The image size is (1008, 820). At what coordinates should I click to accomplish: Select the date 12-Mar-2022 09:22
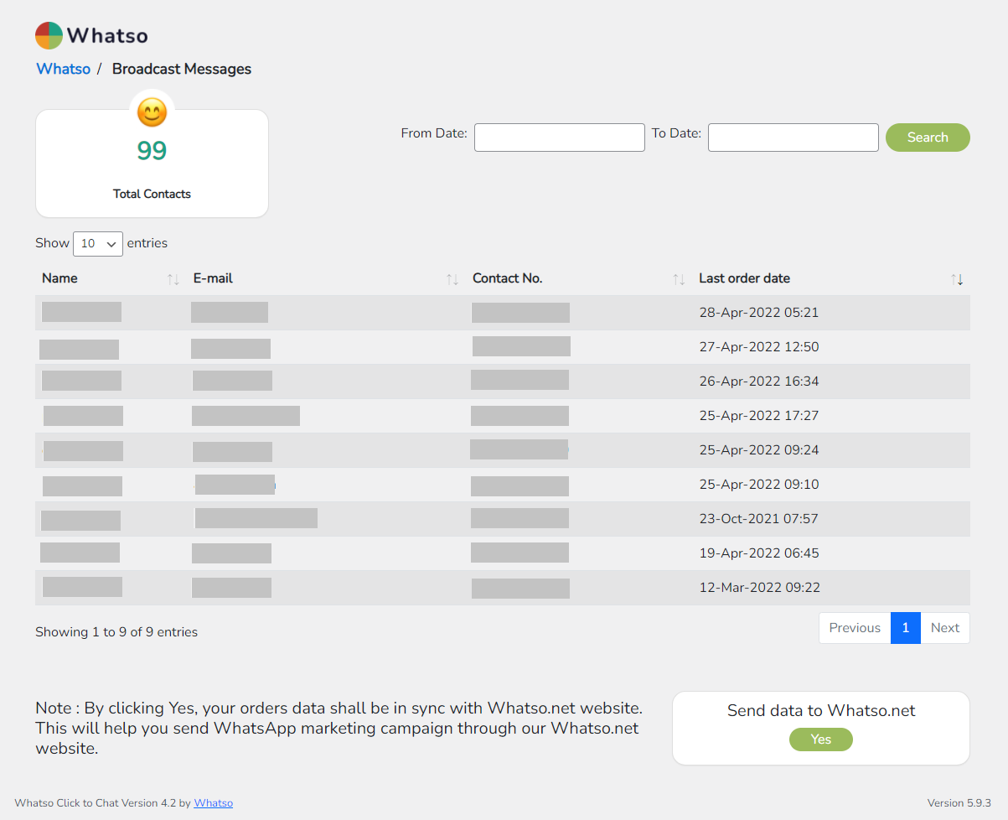pyautogui.click(x=760, y=588)
